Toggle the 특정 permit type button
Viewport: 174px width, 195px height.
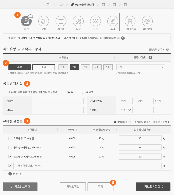tap(19, 67)
